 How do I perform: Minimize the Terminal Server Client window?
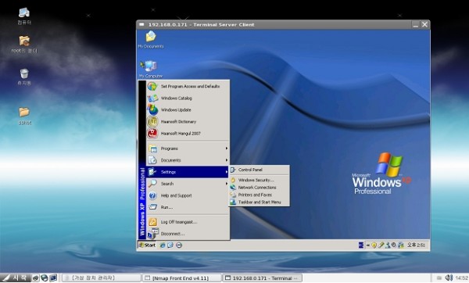point(415,24)
